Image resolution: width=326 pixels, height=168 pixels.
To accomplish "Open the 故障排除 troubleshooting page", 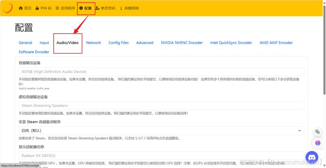I will (129, 8).
